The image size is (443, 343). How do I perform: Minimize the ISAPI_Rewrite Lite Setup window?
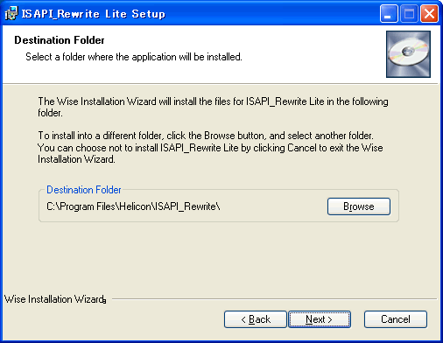click(389, 14)
